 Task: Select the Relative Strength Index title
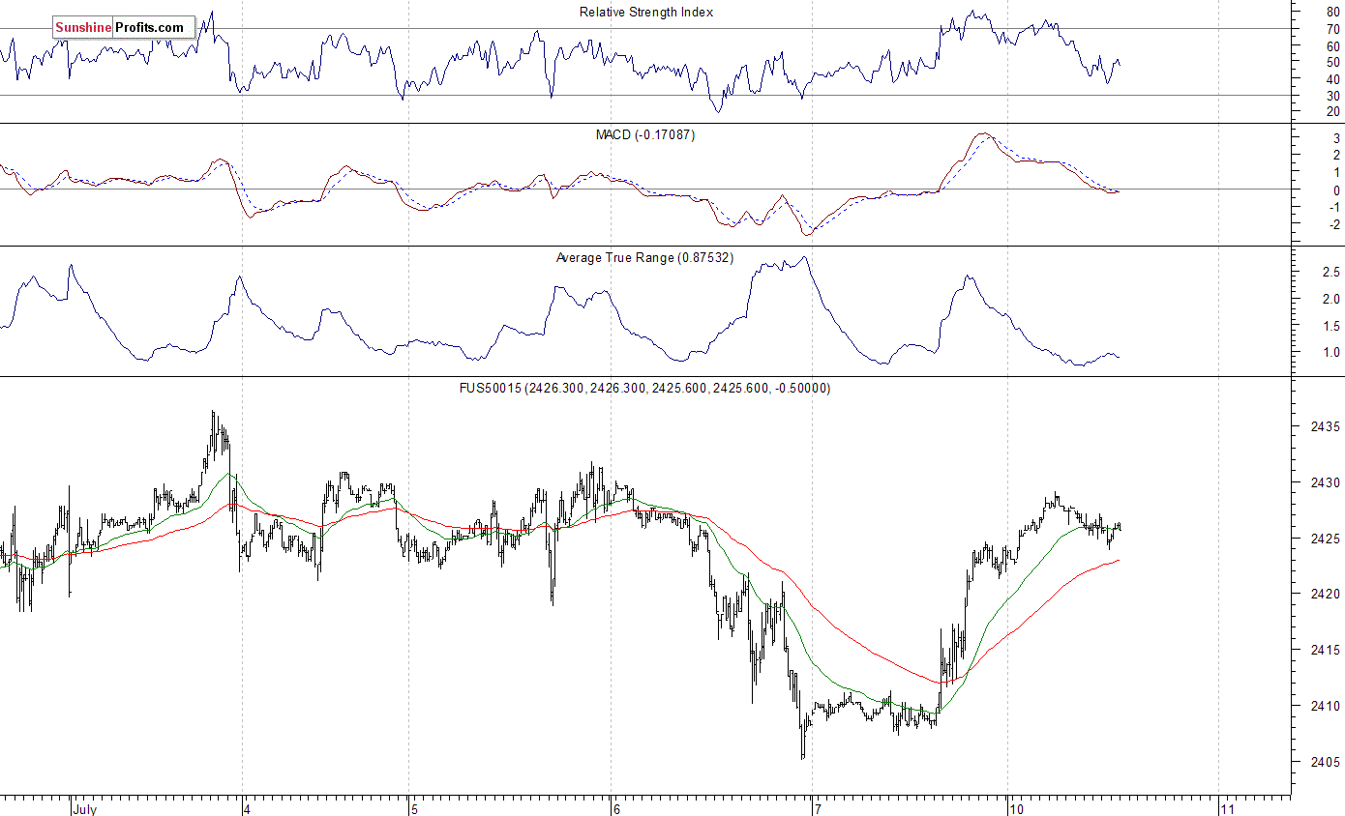click(x=646, y=12)
